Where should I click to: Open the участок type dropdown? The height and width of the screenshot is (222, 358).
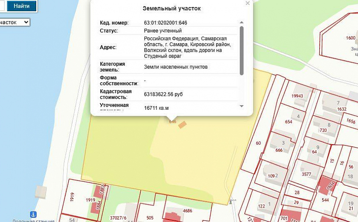(14, 22)
